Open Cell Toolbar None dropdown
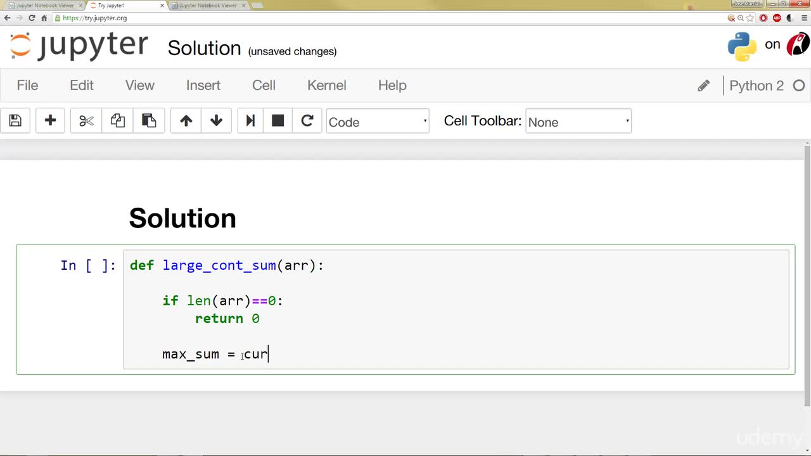Image resolution: width=811 pixels, height=456 pixels. click(x=578, y=121)
